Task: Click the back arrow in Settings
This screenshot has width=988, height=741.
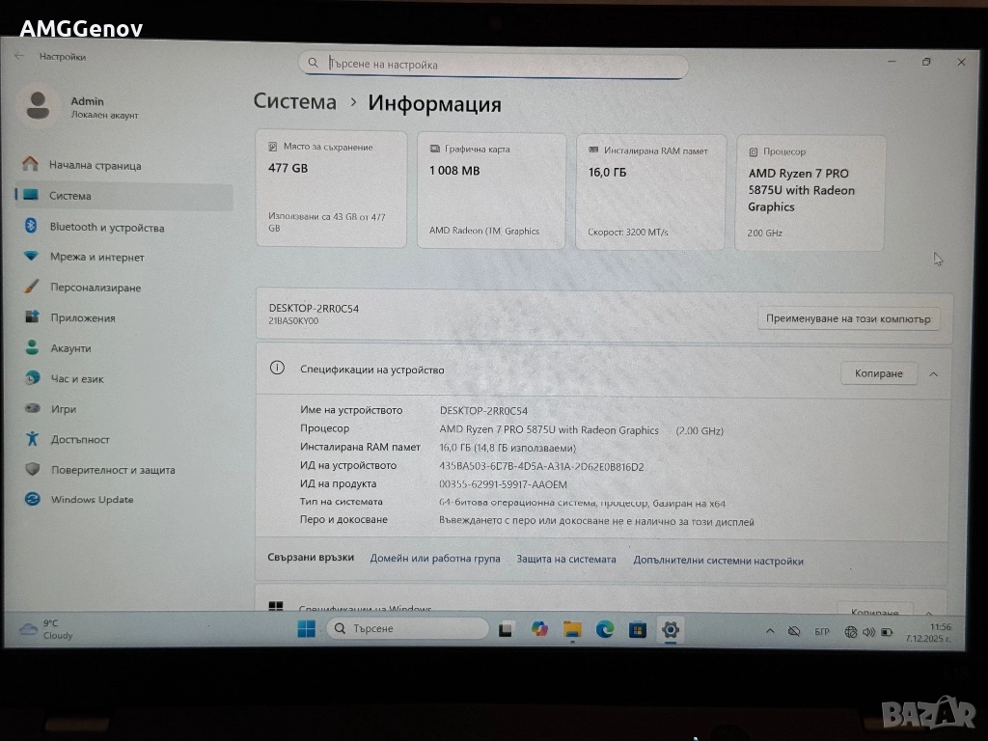Action: click(x=20, y=56)
